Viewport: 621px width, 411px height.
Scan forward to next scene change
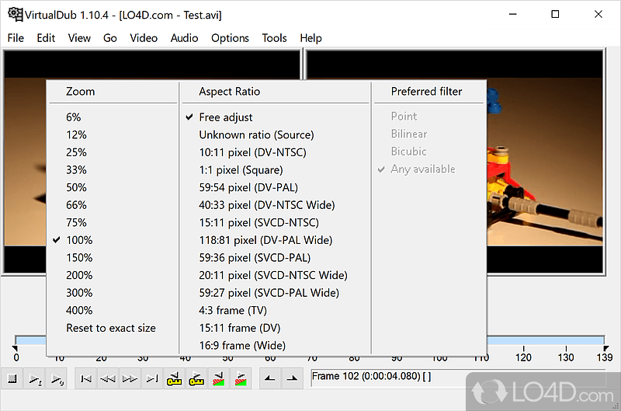click(x=241, y=379)
